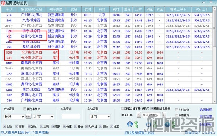Viewport: 217px width, 136px height.
Task: Sort by the 车次 column header
Action: pyautogui.click(x=9, y=9)
